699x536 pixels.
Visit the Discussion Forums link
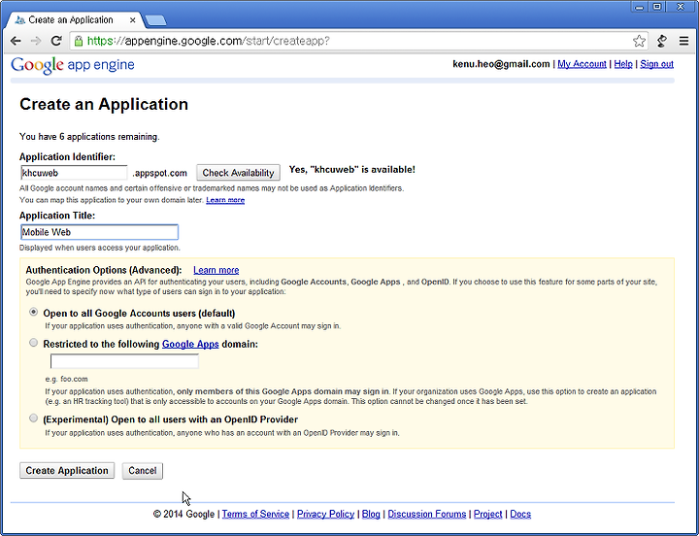click(426, 514)
